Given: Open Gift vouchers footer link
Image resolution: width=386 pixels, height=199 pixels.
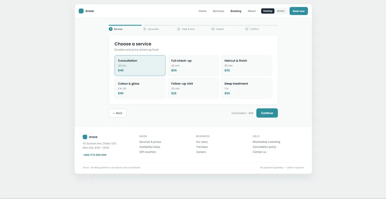Looking at the screenshot, I should point(148,152).
